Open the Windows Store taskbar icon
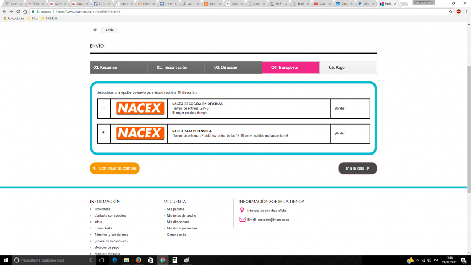 pyautogui.click(x=150, y=260)
